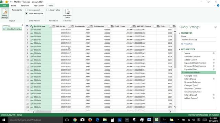Collapse the Queries pane with chevron

(22, 25)
